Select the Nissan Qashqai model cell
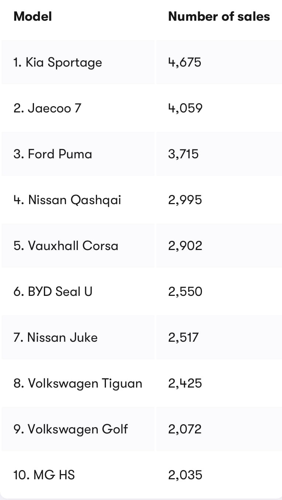282x500 pixels. point(67,200)
